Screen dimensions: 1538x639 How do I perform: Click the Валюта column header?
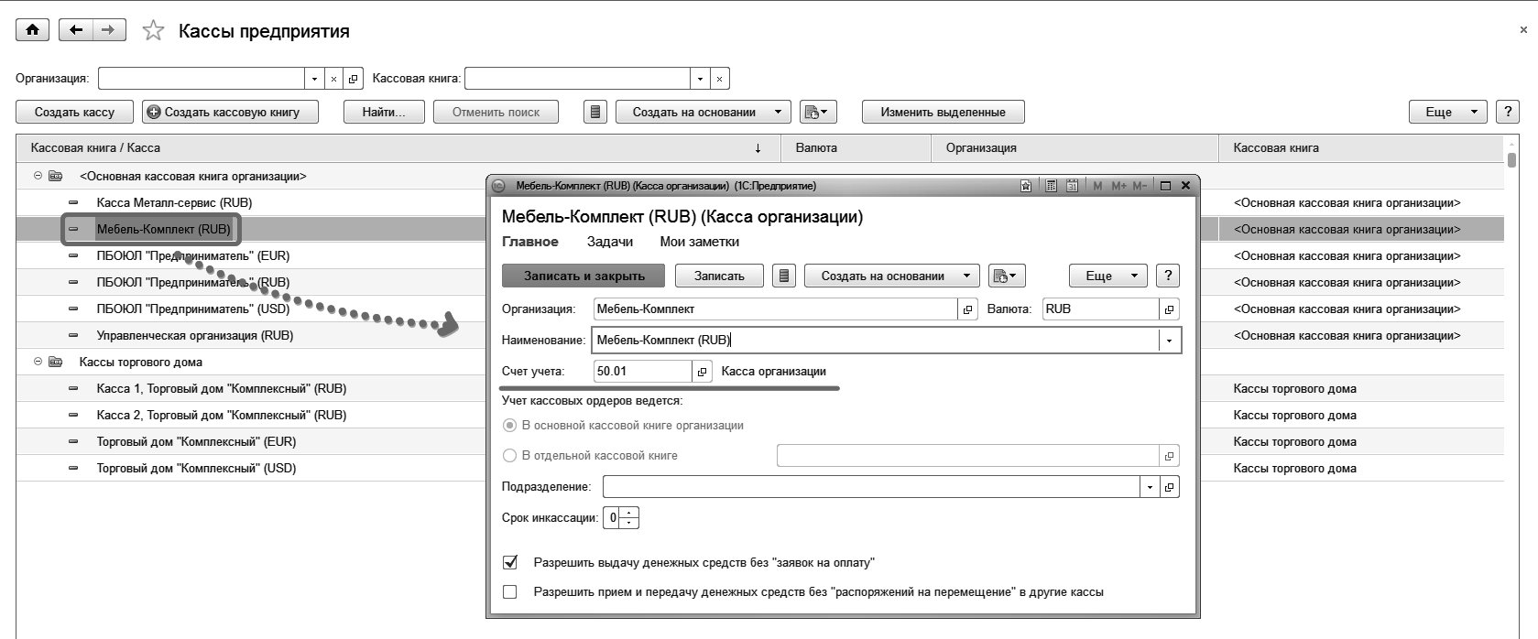point(856,147)
